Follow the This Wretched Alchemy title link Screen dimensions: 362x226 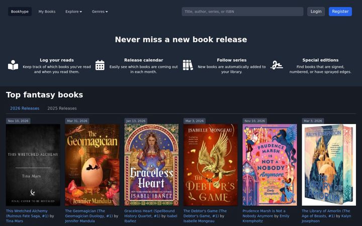[x=27, y=213]
